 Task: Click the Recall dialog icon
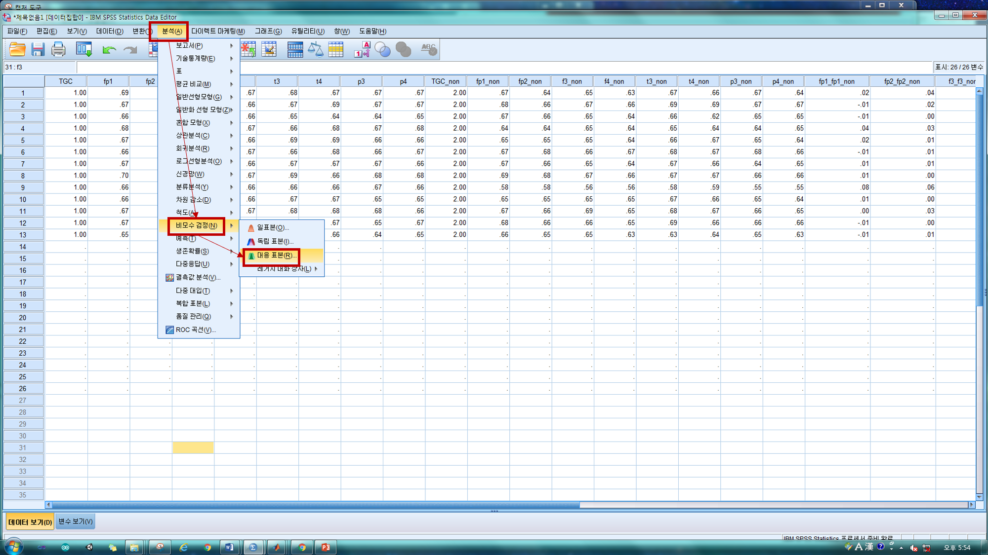[84, 49]
